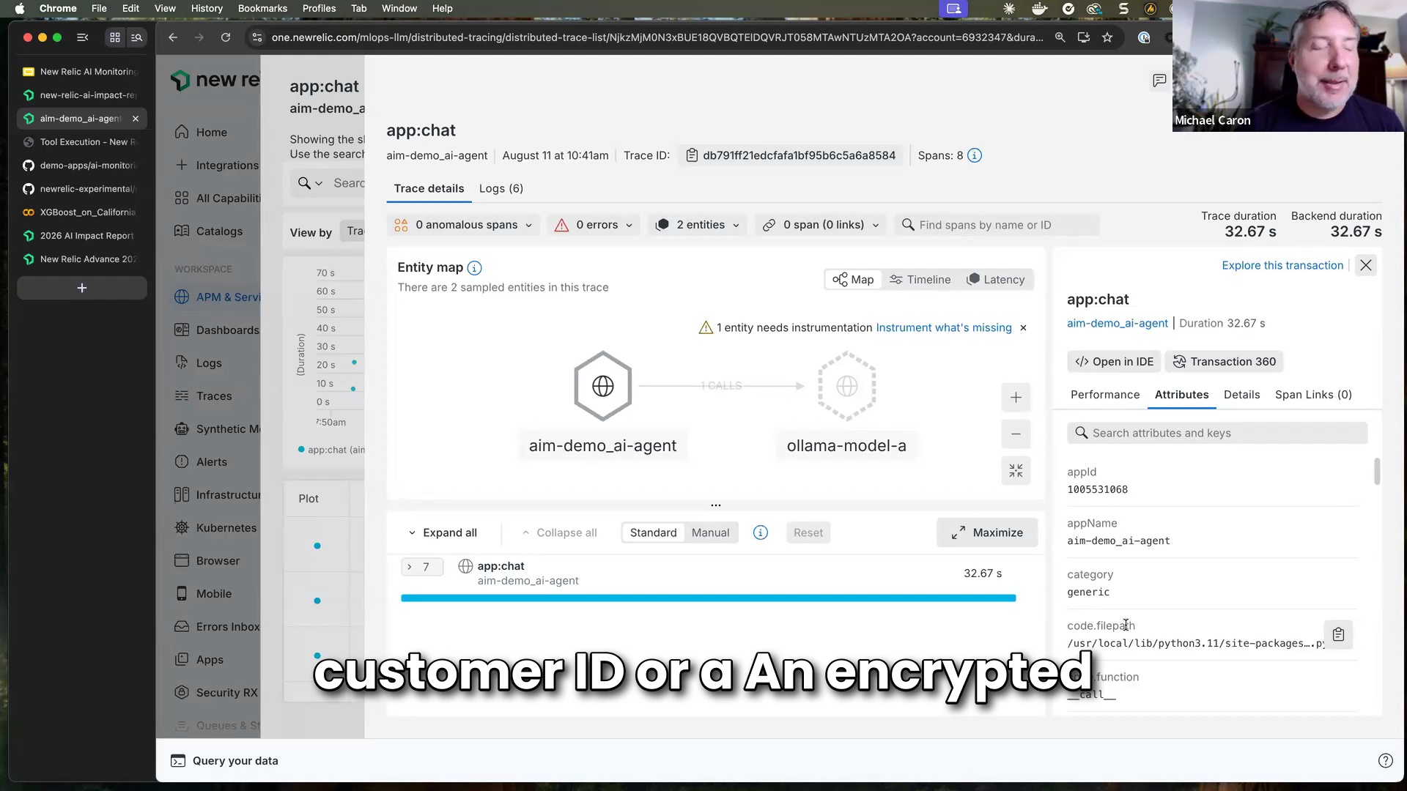Copy the code.filepath attribute value
Screen dimensions: 1407x791
point(1338,634)
